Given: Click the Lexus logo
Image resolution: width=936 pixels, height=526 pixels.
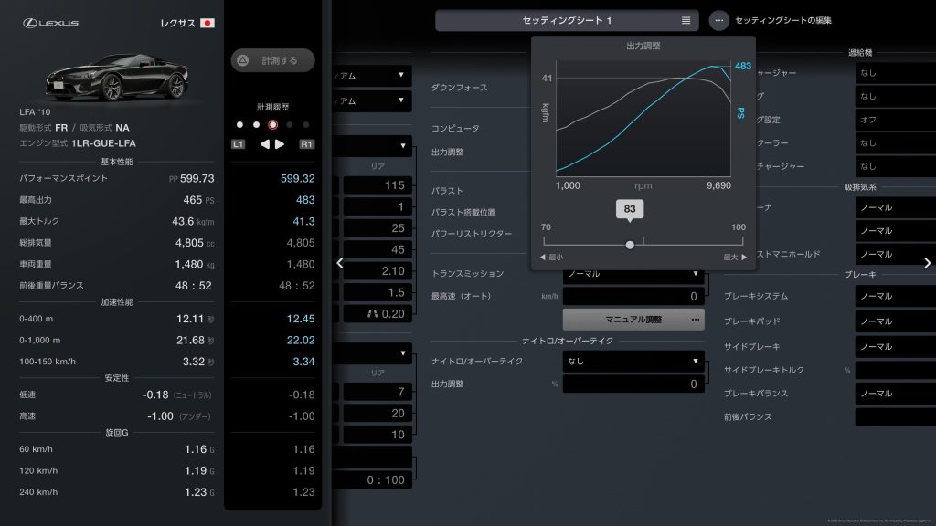Looking at the screenshot, I should click(x=51, y=23).
